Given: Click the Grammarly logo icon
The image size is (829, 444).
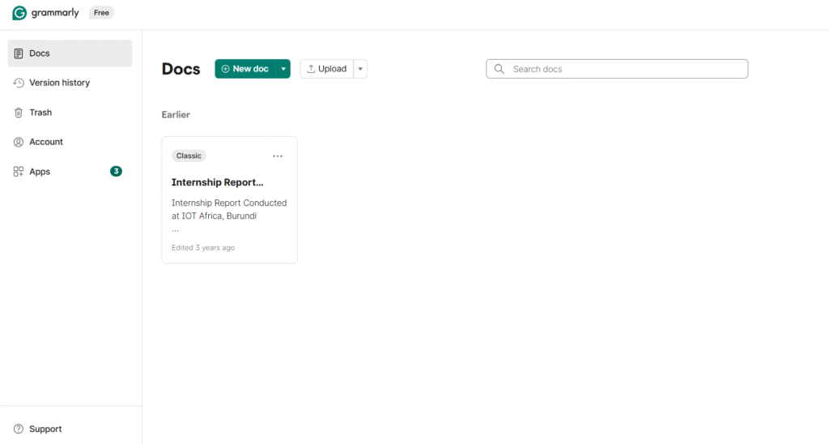Looking at the screenshot, I should [x=19, y=13].
